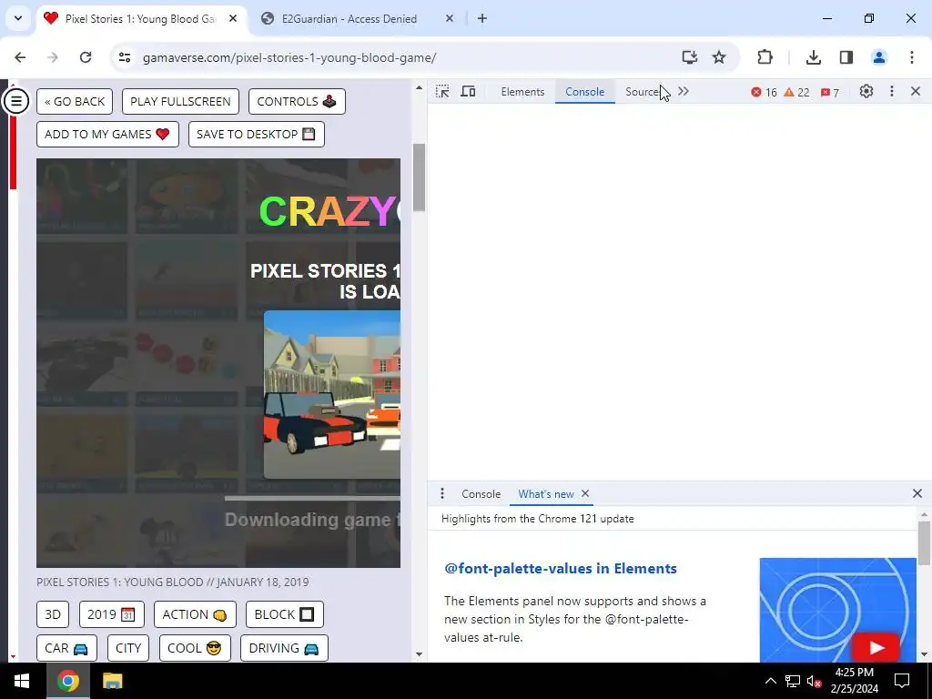Open the Chrome extensions puzzle icon
This screenshot has width=932, height=699.
point(765,57)
